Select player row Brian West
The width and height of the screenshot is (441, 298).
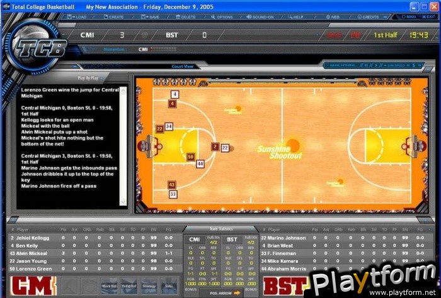click(346, 246)
